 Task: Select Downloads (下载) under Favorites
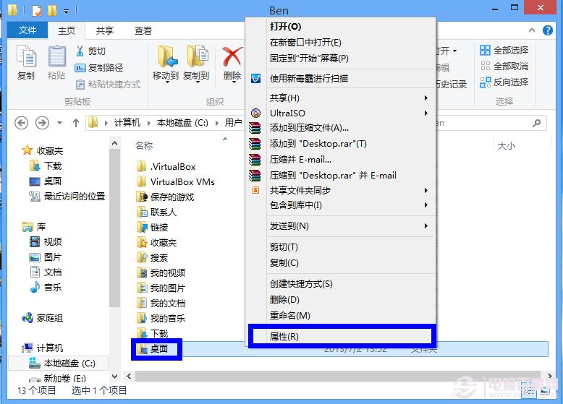tap(46, 166)
